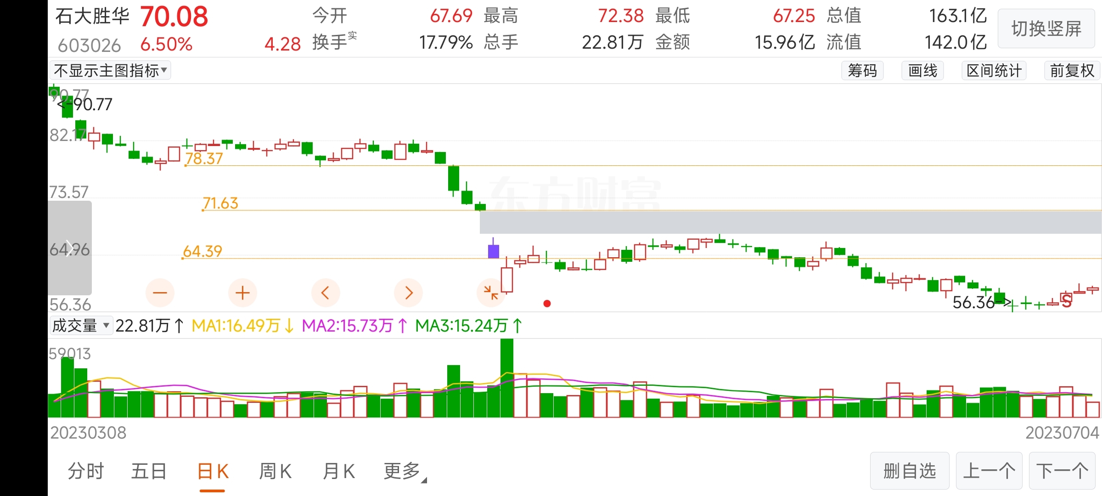Expand the gray left-side panel handle
The width and height of the screenshot is (1102, 496).
tap(70, 248)
